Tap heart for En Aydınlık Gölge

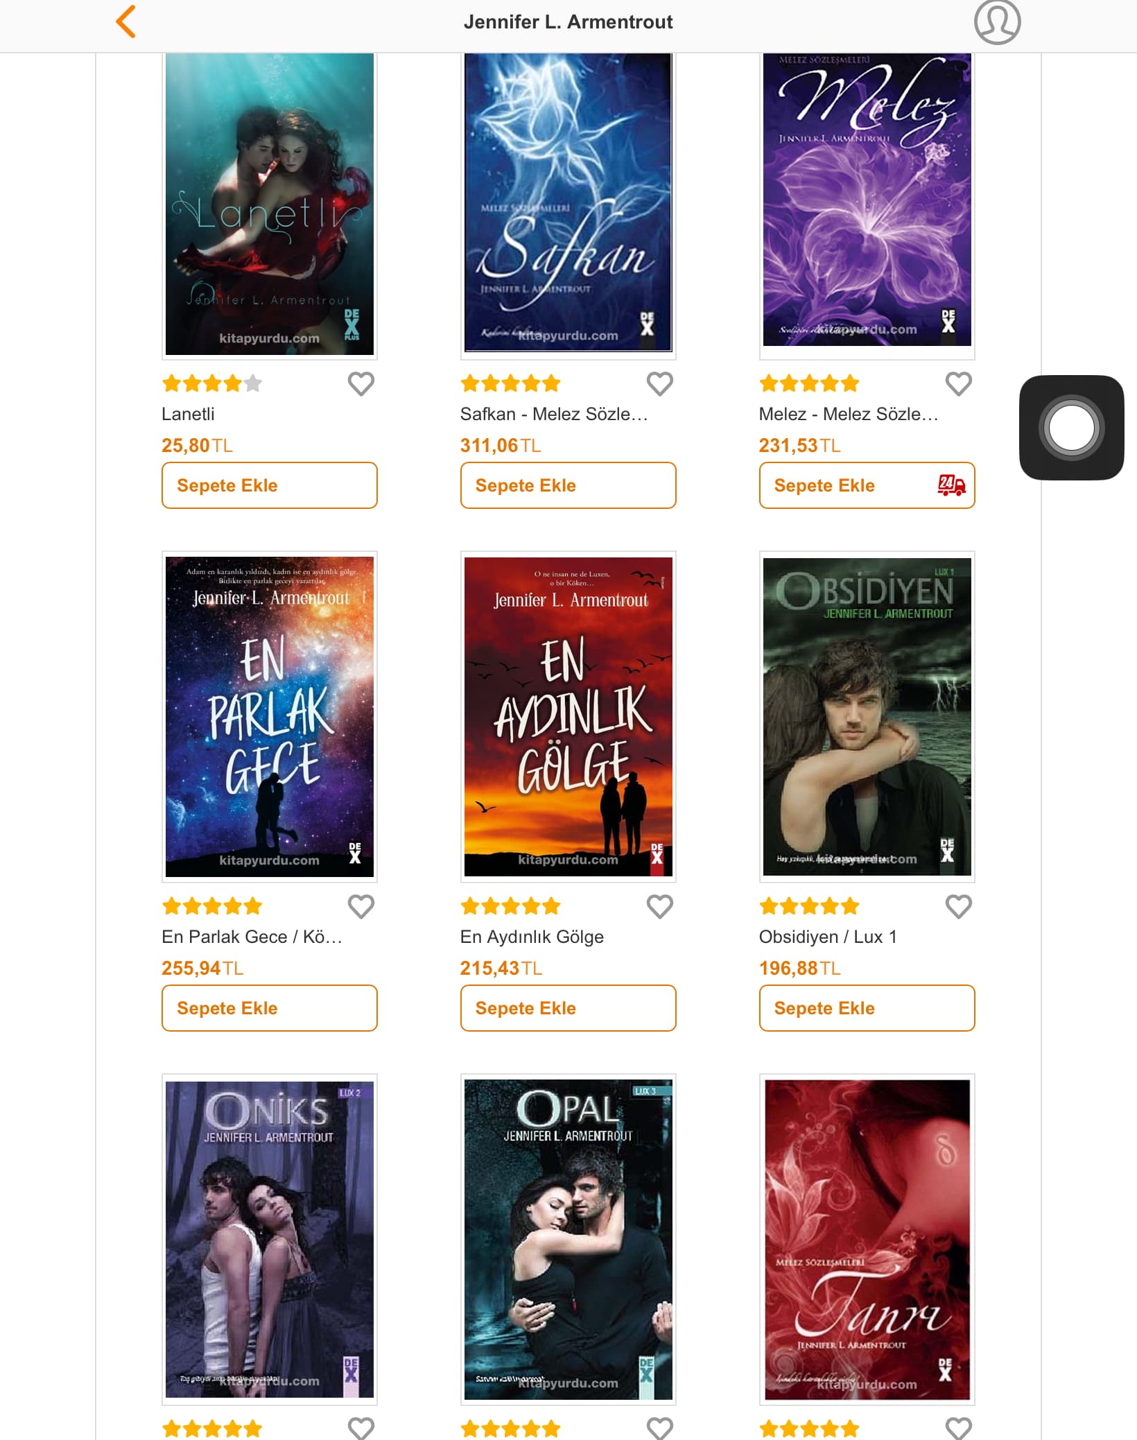(x=660, y=906)
